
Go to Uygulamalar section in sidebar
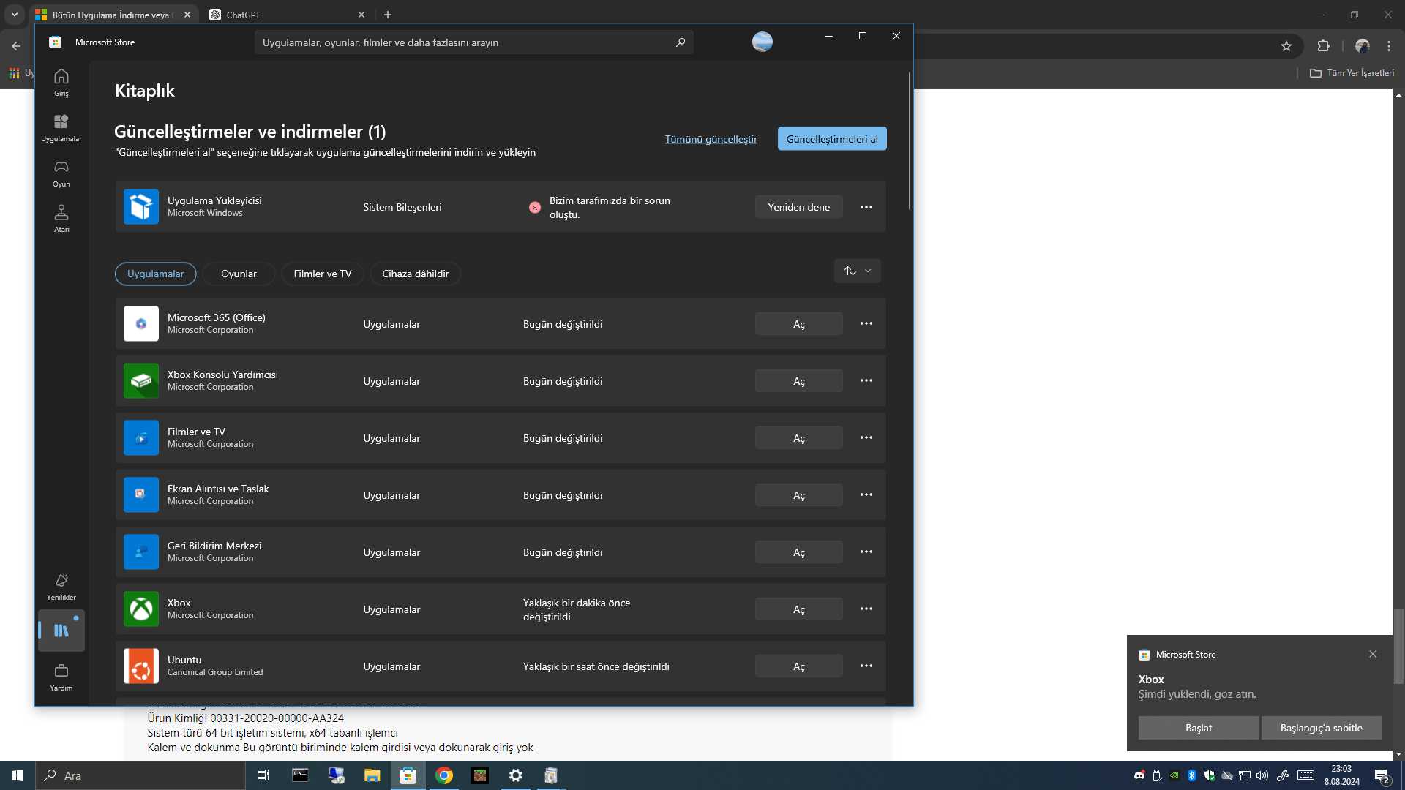[x=61, y=127]
